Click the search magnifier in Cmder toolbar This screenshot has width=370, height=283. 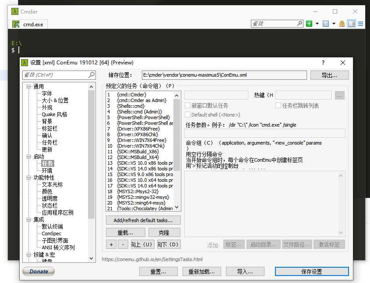click(300, 23)
